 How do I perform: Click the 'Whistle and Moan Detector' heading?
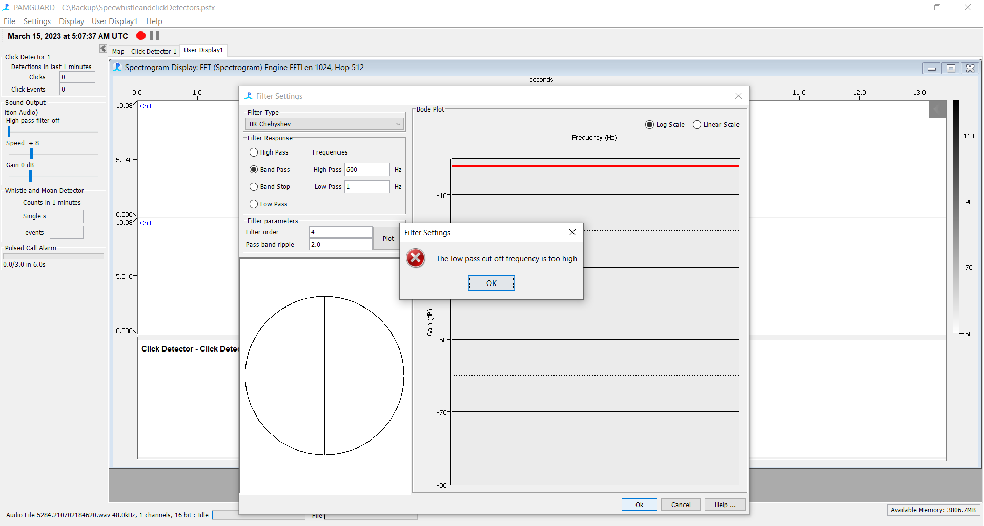(44, 190)
